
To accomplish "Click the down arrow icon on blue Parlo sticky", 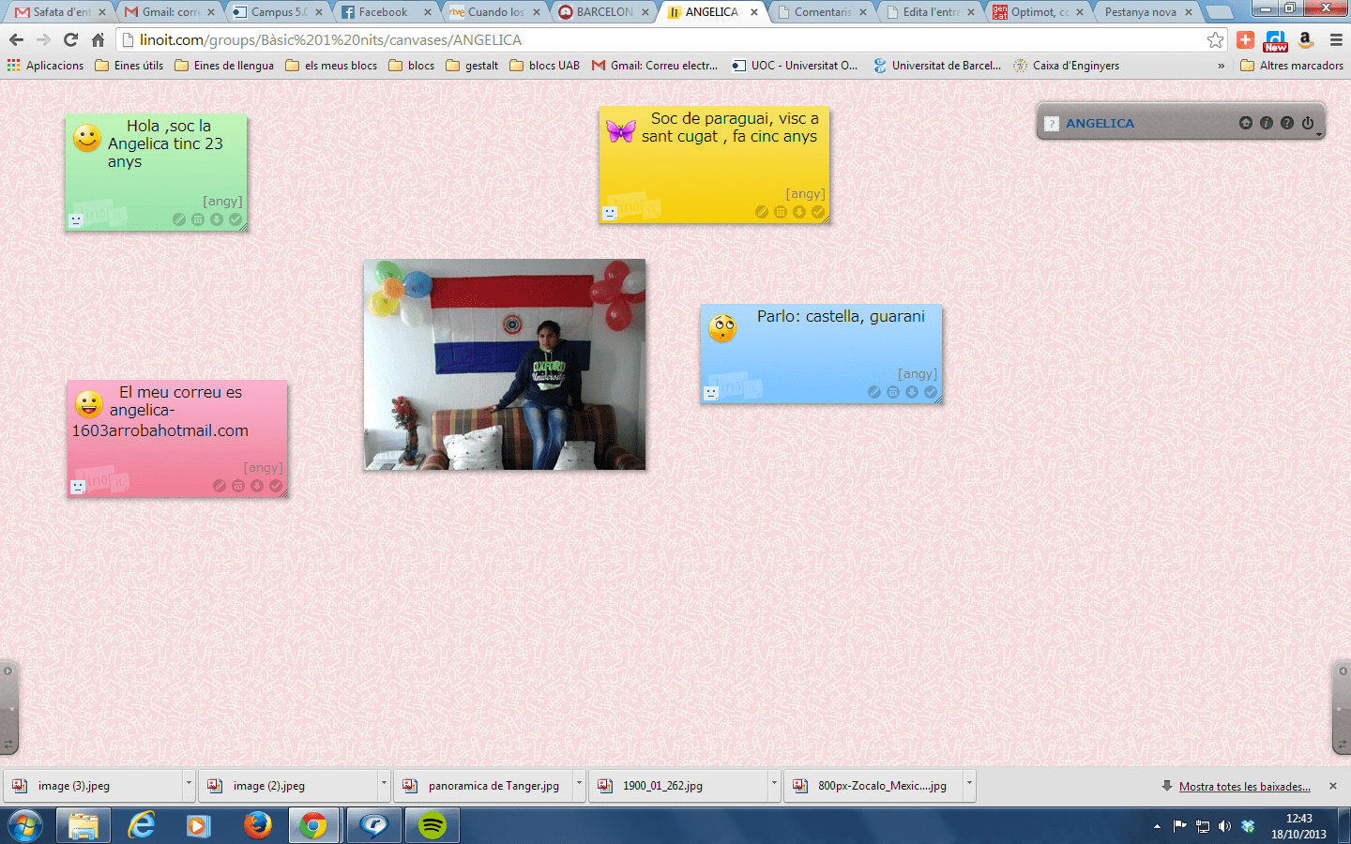I will coord(912,392).
